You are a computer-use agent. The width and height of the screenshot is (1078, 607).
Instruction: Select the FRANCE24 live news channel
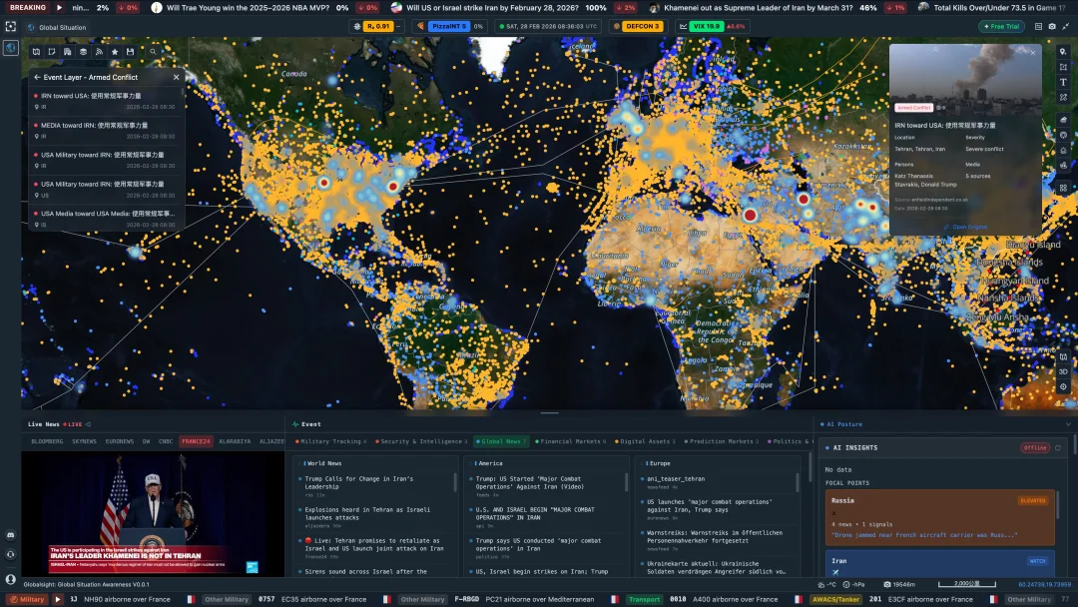[196, 441]
